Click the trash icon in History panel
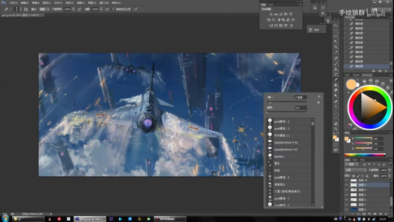 tap(386, 71)
